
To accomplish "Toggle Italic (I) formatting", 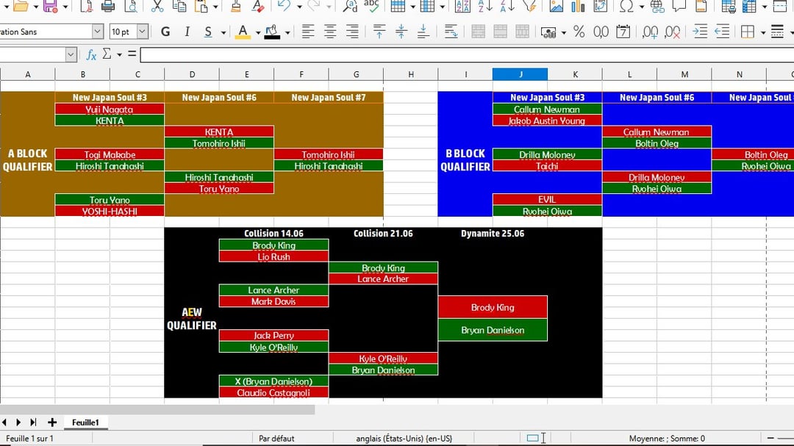I will point(187,32).
